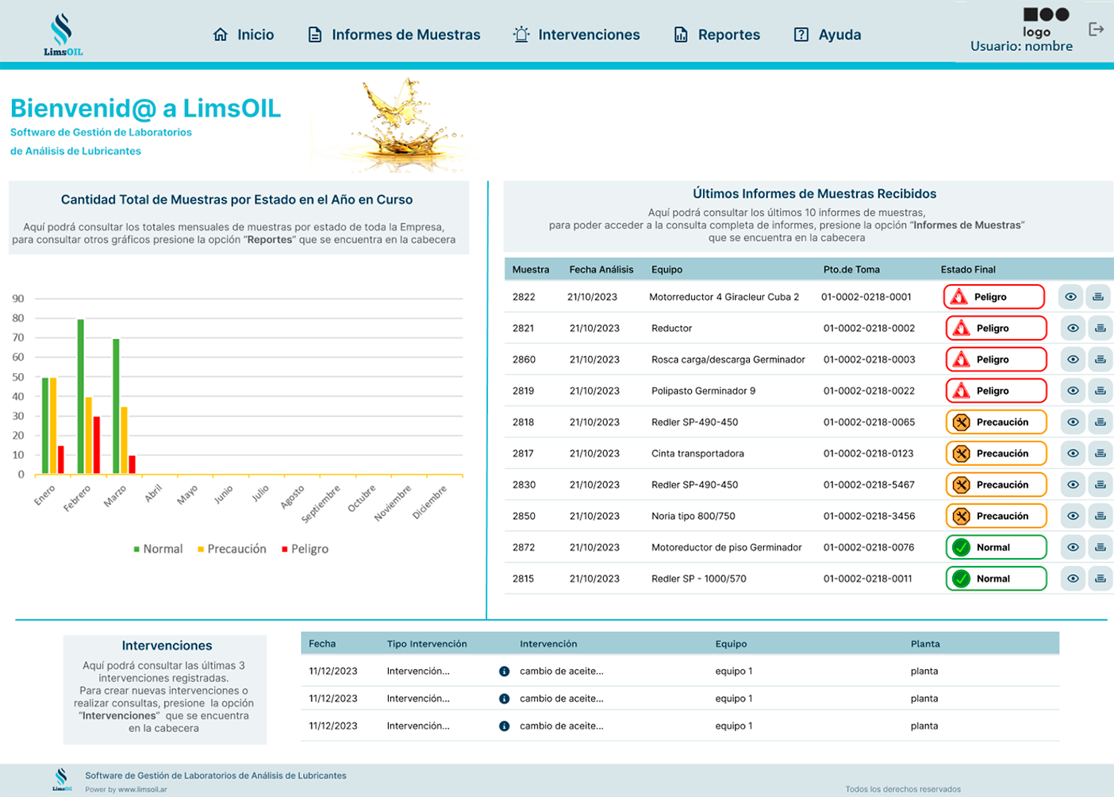Click the list icon for sample 2821
The image size is (1114, 797).
[x=1100, y=328]
